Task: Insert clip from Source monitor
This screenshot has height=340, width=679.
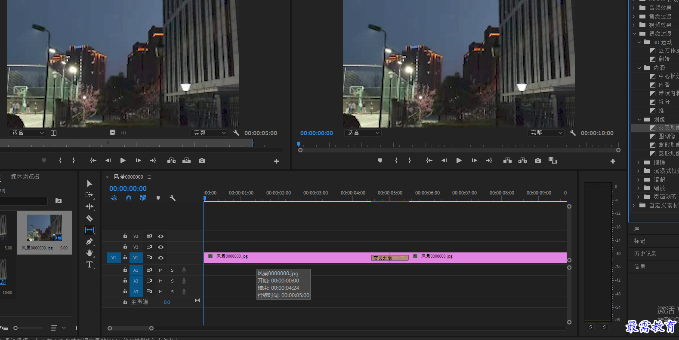Action: 171,161
